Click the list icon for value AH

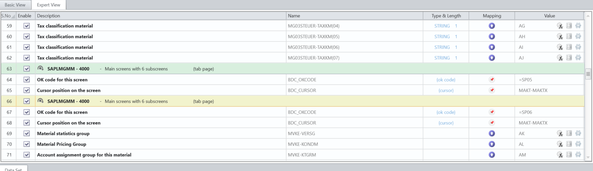569,37
